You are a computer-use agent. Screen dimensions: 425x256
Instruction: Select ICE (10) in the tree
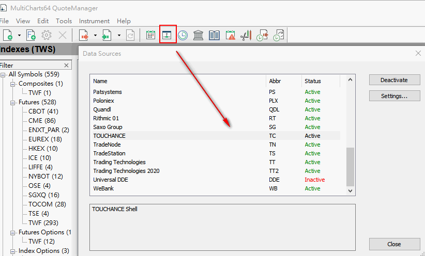point(40,158)
